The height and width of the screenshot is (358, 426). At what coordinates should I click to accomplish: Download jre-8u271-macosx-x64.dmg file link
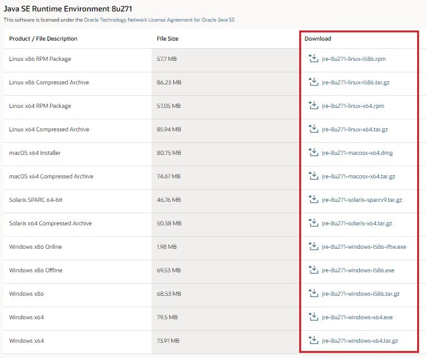[x=357, y=153]
